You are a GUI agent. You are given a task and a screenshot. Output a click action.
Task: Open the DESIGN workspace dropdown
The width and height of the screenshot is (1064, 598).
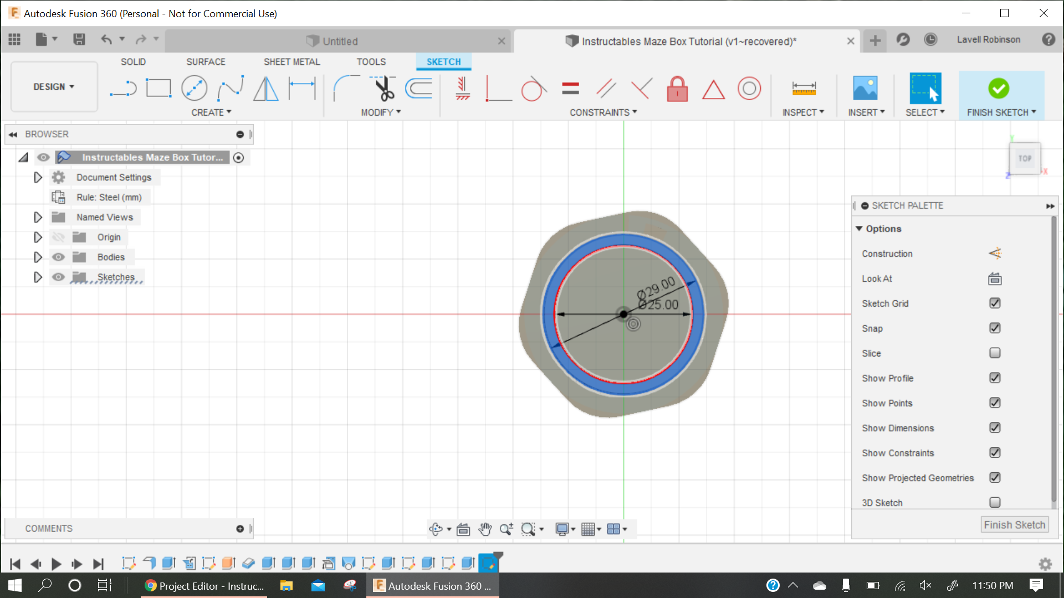coord(54,87)
